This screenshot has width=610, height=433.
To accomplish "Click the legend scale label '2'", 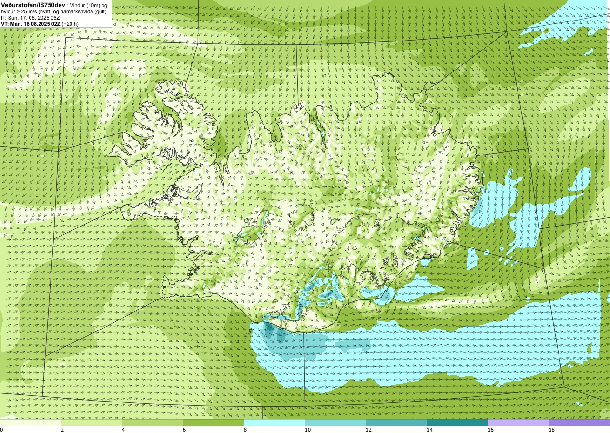I will pos(62,430).
